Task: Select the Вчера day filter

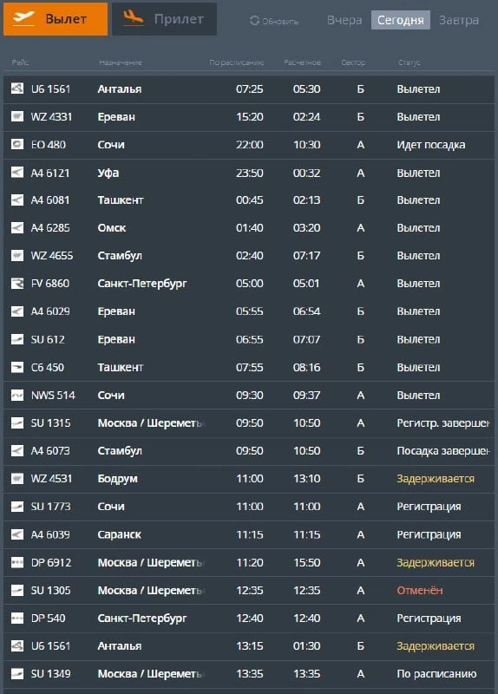Action: [344, 20]
